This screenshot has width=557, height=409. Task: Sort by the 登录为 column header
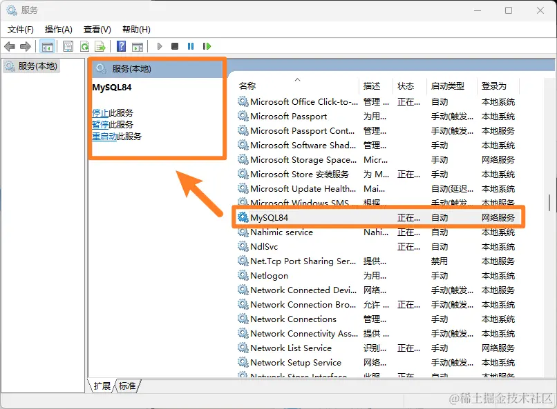pyautogui.click(x=498, y=86)
